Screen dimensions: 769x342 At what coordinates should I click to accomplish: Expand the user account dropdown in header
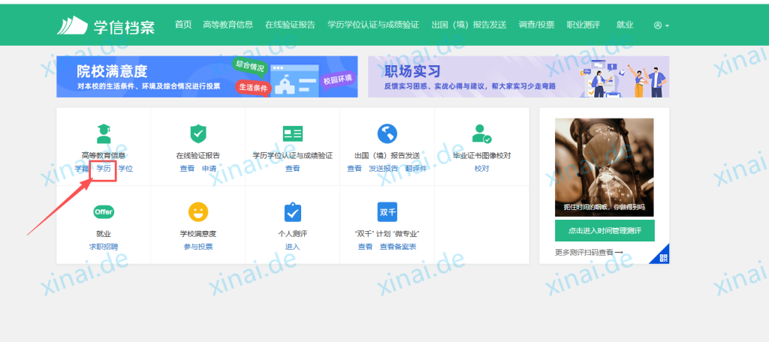point(661,25)
